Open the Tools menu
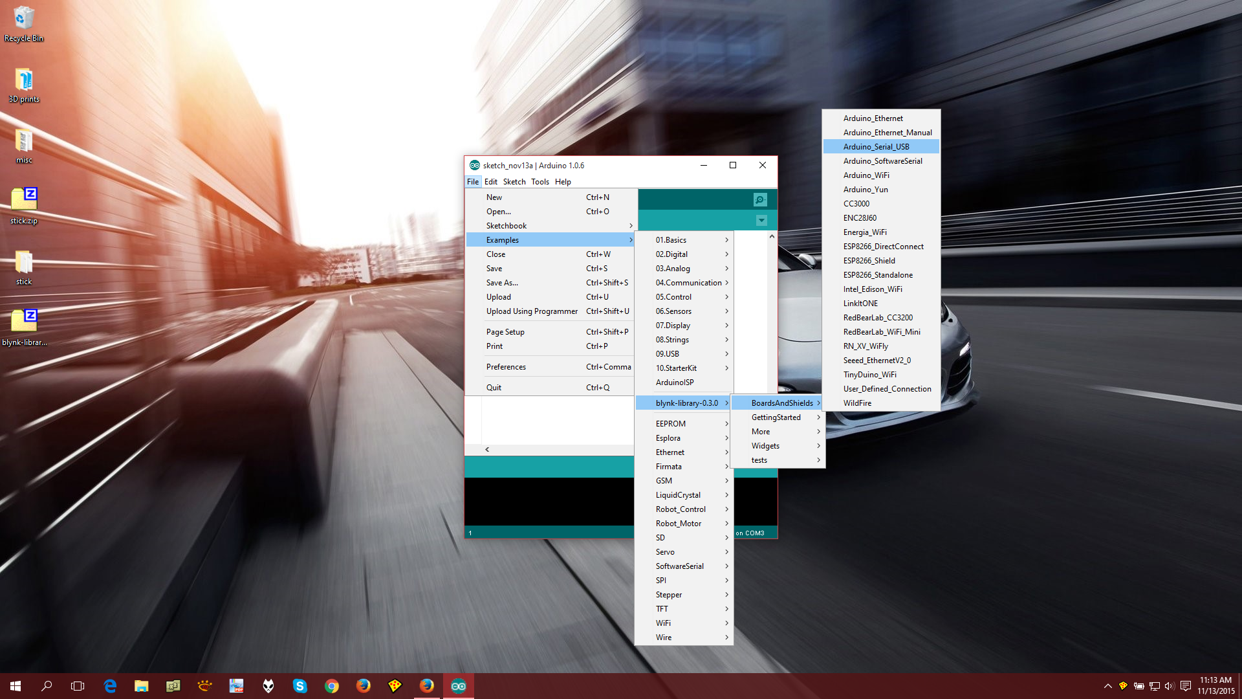The image size is (1242, 699). click(x=540, y=182)
